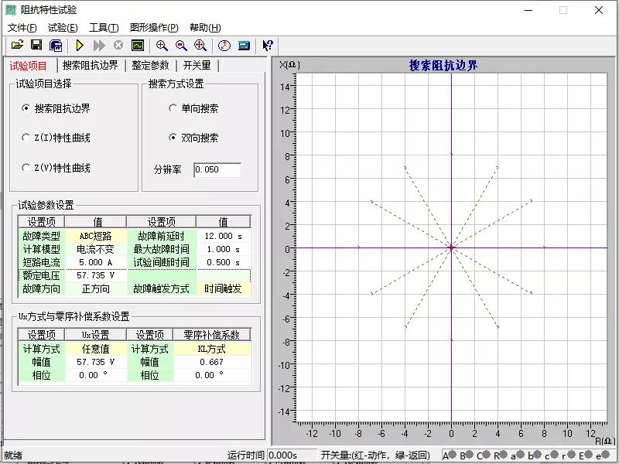This screenshot has width=619, height=464.
Task: Open the 试验(S) menu
Action: (x=62, y=28)
